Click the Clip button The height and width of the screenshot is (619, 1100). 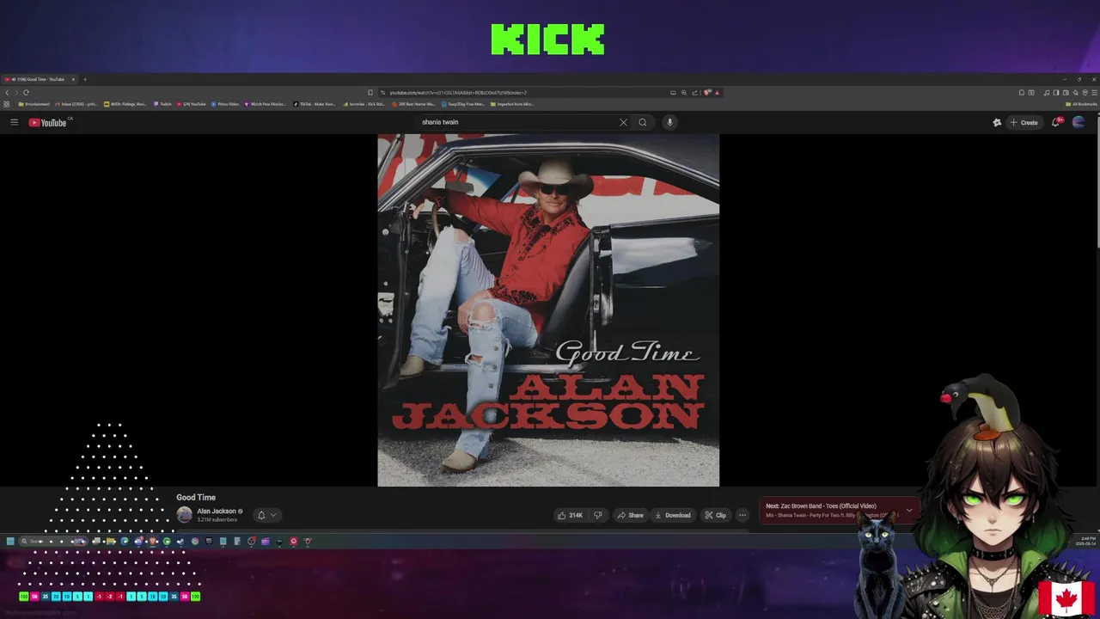coord(715,515)
